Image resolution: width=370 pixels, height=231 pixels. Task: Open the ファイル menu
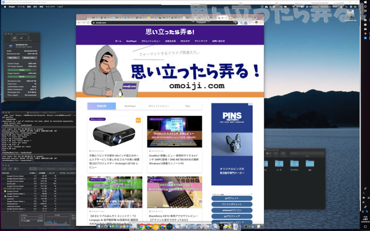(x=21, y=6)
